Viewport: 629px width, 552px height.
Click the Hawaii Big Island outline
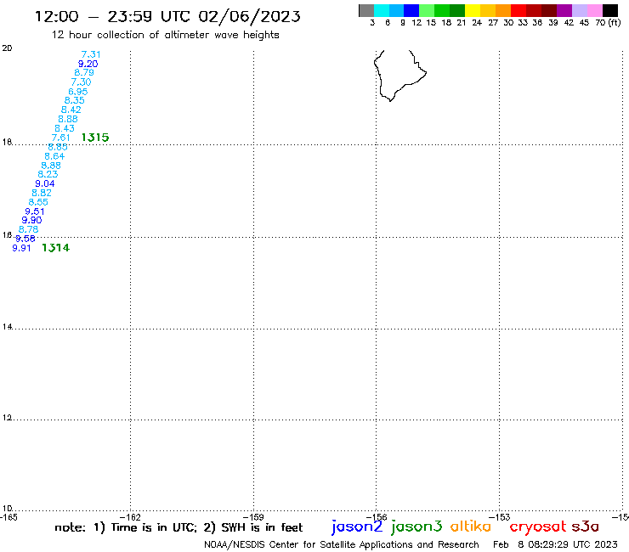(x=400, y=76)
